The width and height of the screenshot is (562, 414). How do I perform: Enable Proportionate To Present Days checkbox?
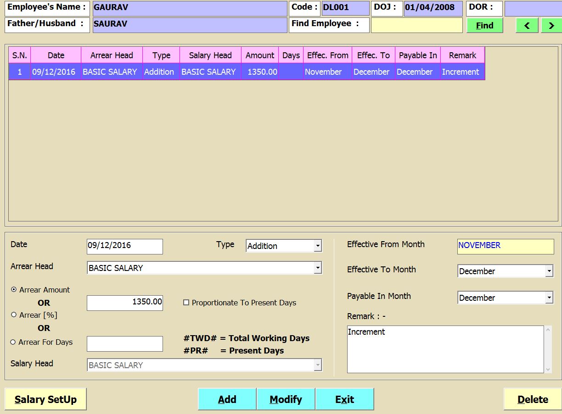pos(186,303)
